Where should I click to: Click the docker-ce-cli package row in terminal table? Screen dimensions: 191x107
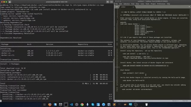click(x=57, y=55)
